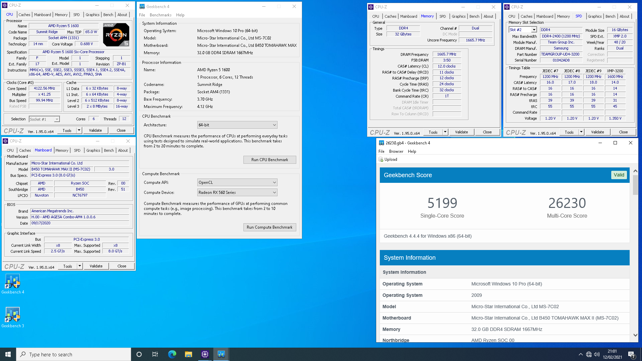This screenshot has height=361, width=642.
Task: Click scrollbar up arrow in results window
Action: click(635, 171)
